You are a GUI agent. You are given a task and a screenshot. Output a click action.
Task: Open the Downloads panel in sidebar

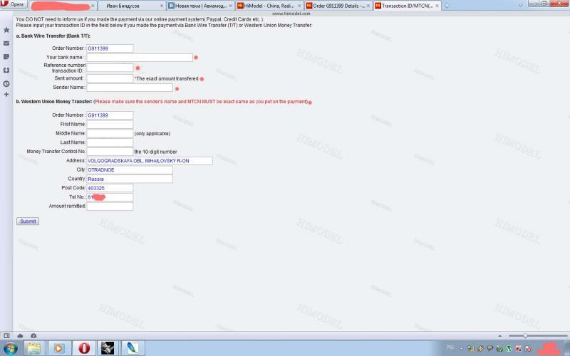(x=6, y=70)
